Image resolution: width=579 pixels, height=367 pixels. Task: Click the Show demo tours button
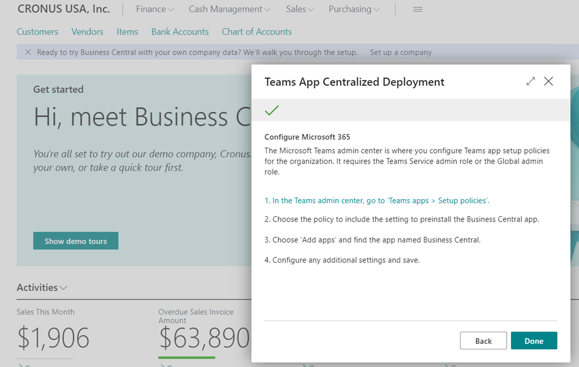76,241
